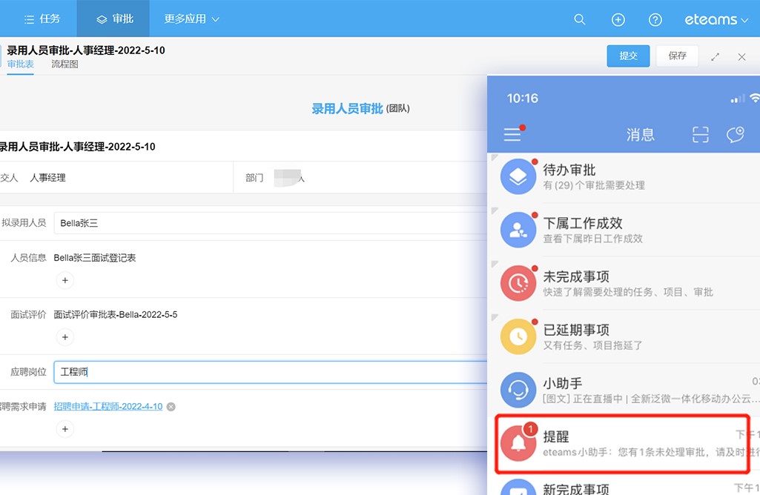Click the 保存 save button
This screenshot has width=760, height=495.
(x=677, y=56)
